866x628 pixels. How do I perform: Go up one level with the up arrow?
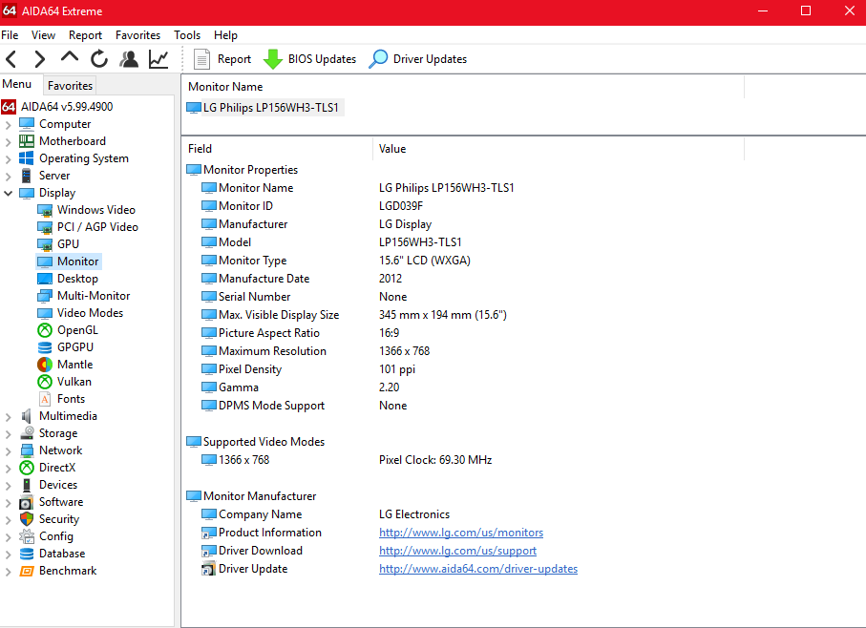click(70, 57)
